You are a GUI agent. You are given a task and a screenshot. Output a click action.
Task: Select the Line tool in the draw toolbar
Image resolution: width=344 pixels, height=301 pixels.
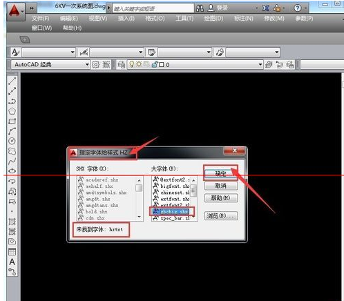pos(12,81)
